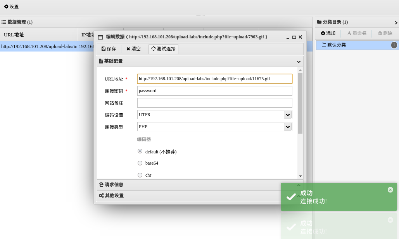Click the 删除 category button

tap(385, 33)
